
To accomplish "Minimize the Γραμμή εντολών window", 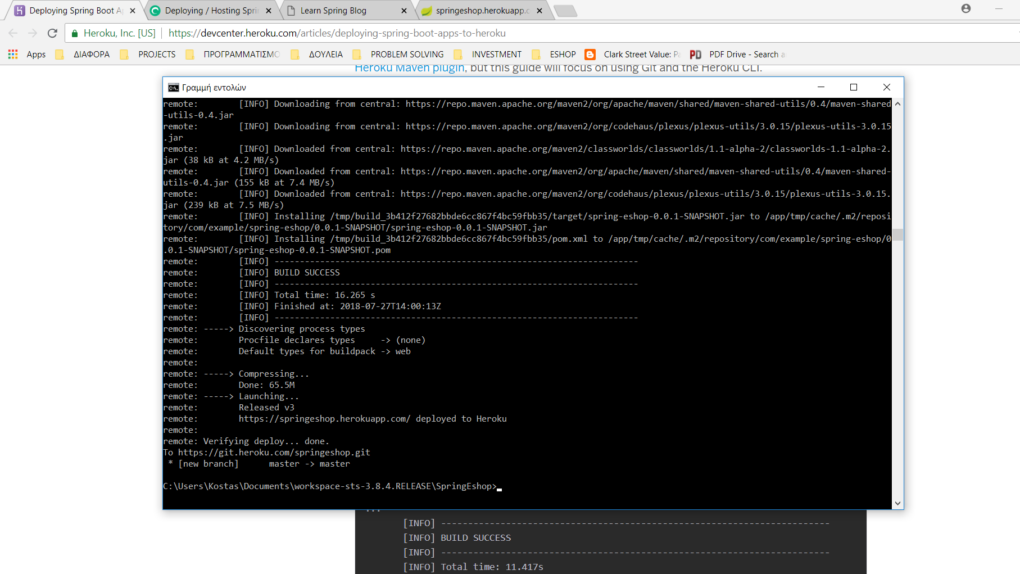I will click(821, 87).
